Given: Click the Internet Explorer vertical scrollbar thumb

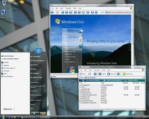Looking at the screenshot, I should click(132, 30).
